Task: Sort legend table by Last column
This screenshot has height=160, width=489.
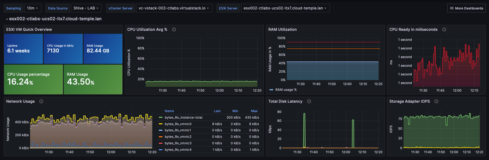Action: click(x=217, y=111)
